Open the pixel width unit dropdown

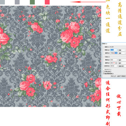(x=122, y=50)
